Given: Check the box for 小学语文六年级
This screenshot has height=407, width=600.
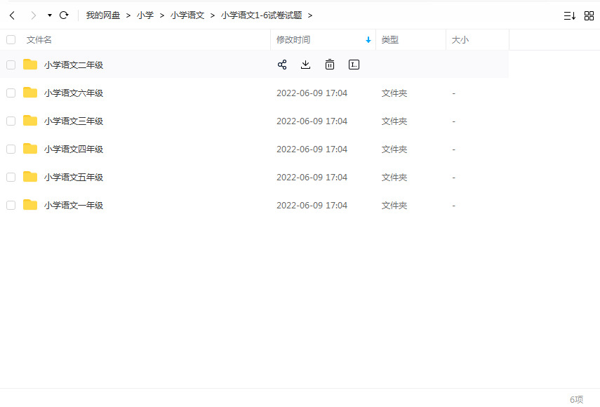Looking at the screenshot, I should (11, 93).
